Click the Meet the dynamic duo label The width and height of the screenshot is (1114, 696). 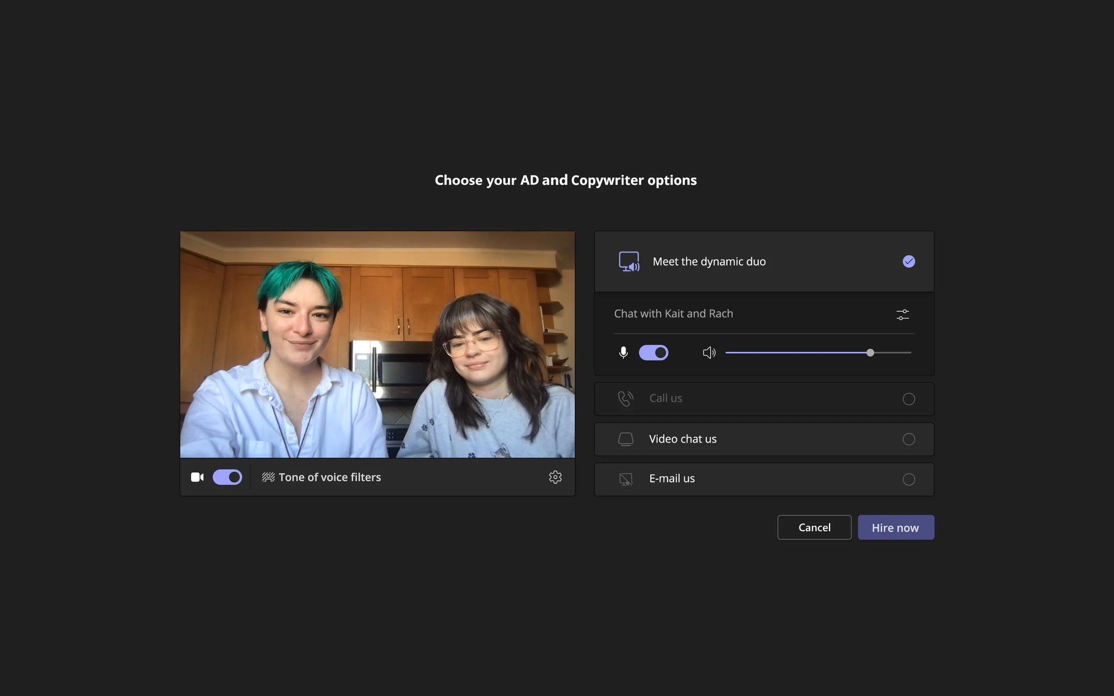pos(709,261)
